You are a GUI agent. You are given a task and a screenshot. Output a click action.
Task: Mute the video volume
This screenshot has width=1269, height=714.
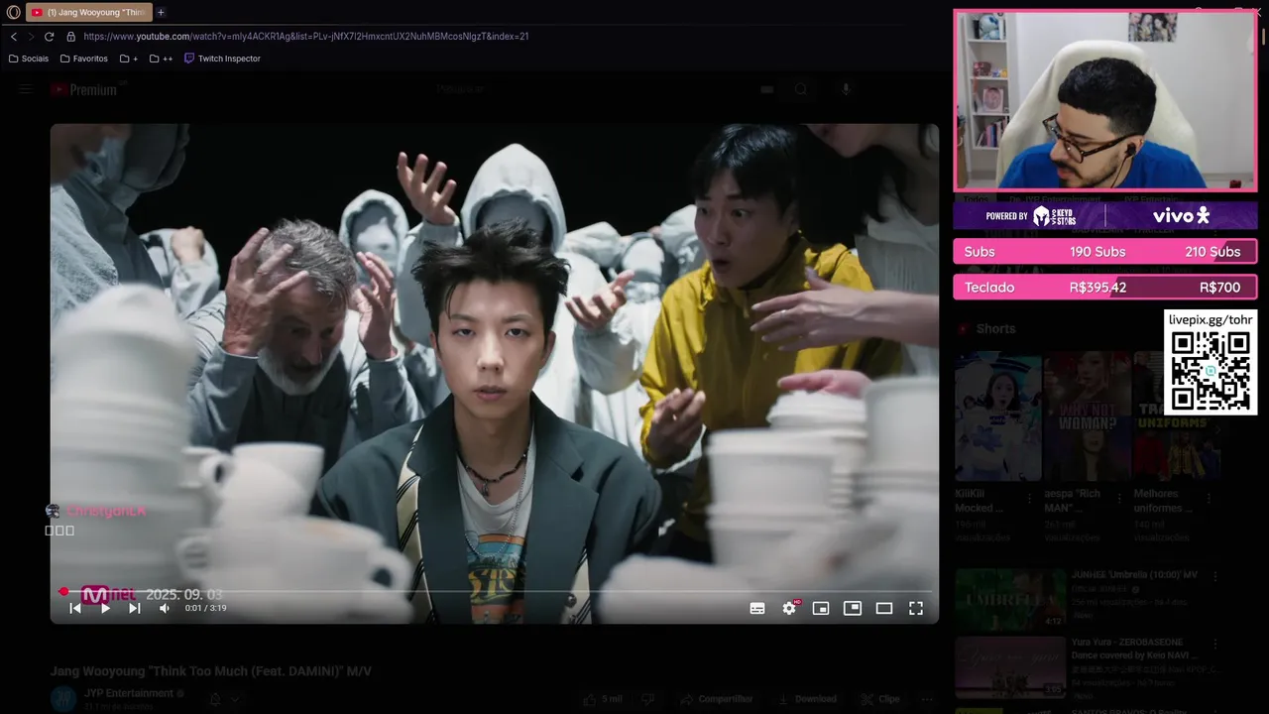165,608
